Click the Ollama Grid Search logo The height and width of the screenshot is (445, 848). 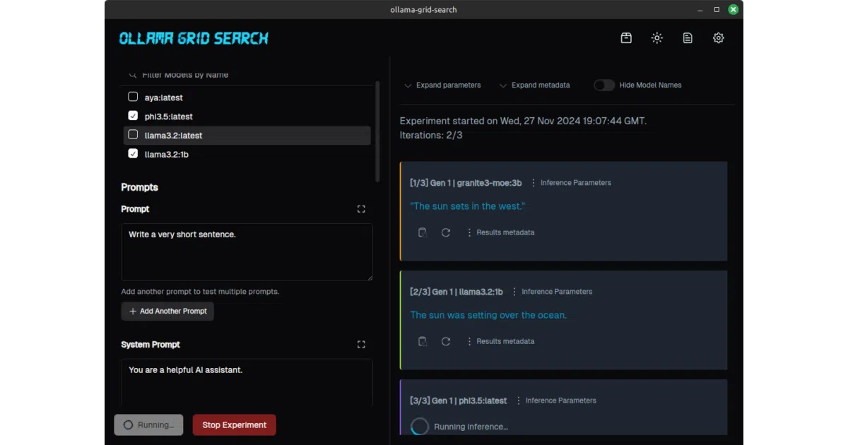(x=194, y=38)
